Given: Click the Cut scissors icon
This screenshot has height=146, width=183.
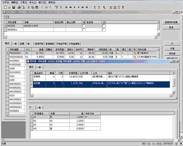Looking at the screenshot, I should point(29,7).
